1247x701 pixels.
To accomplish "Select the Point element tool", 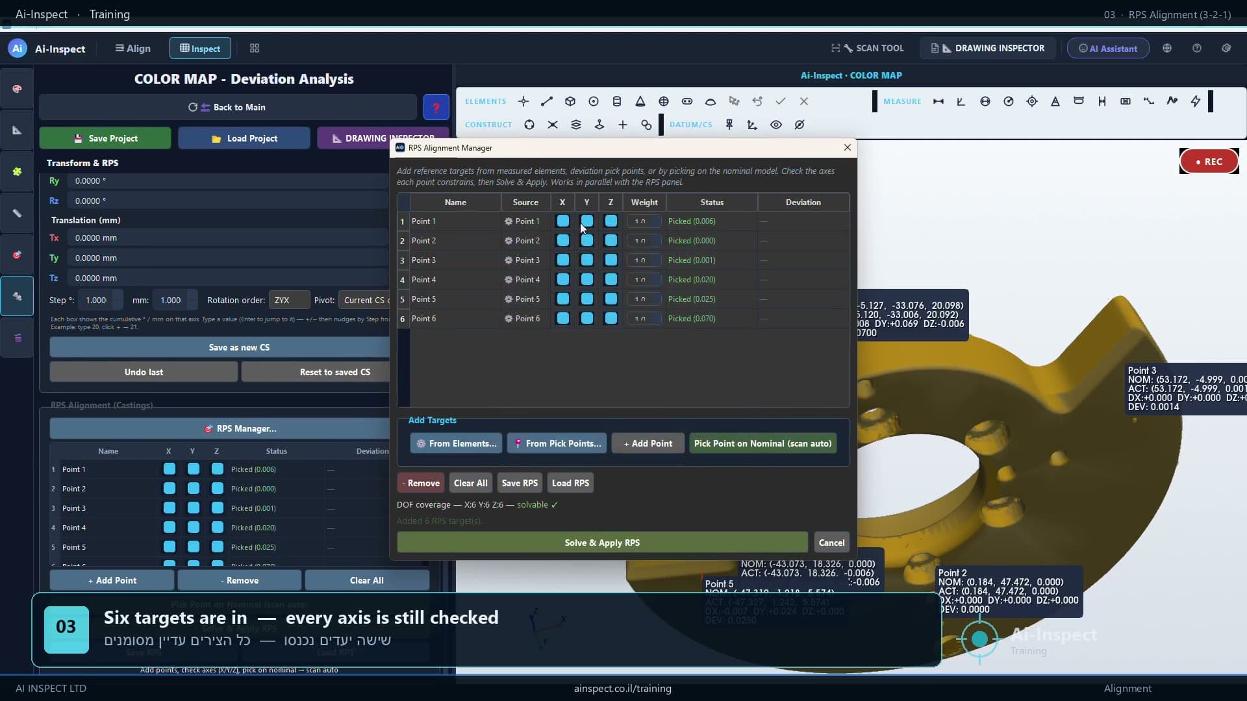I will click(523, 101).
